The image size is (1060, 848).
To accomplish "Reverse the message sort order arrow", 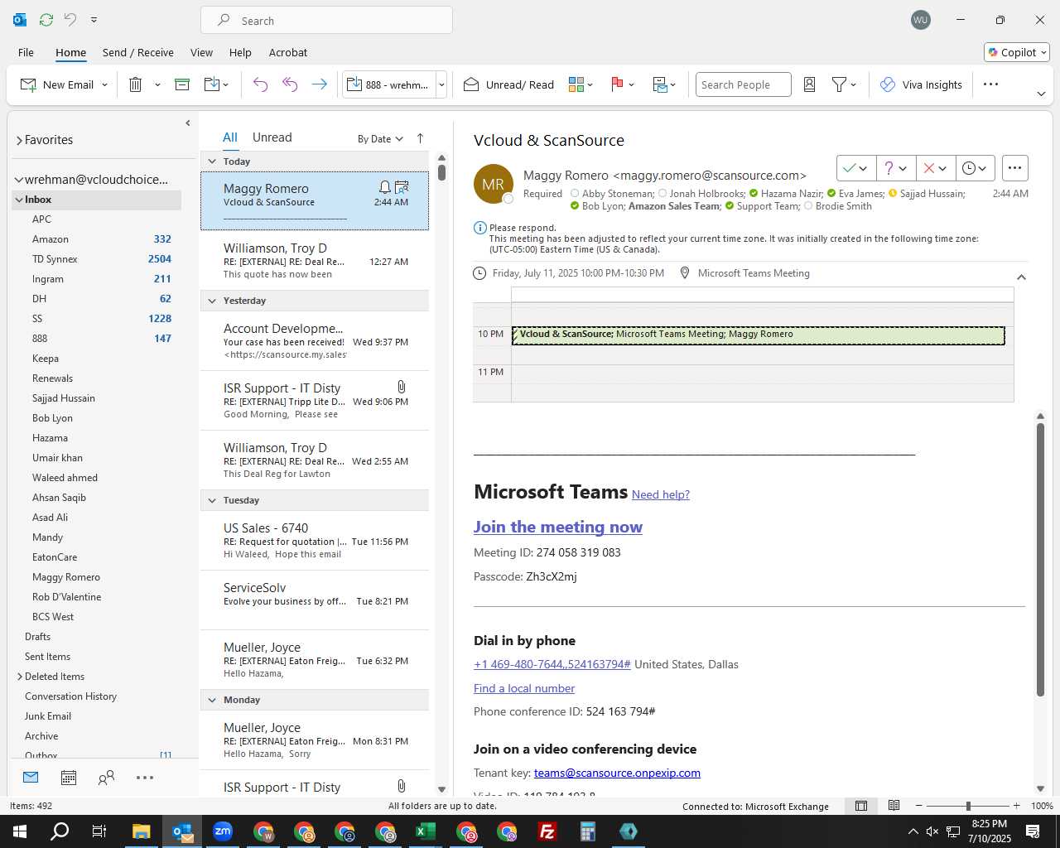I will point(420,138).
